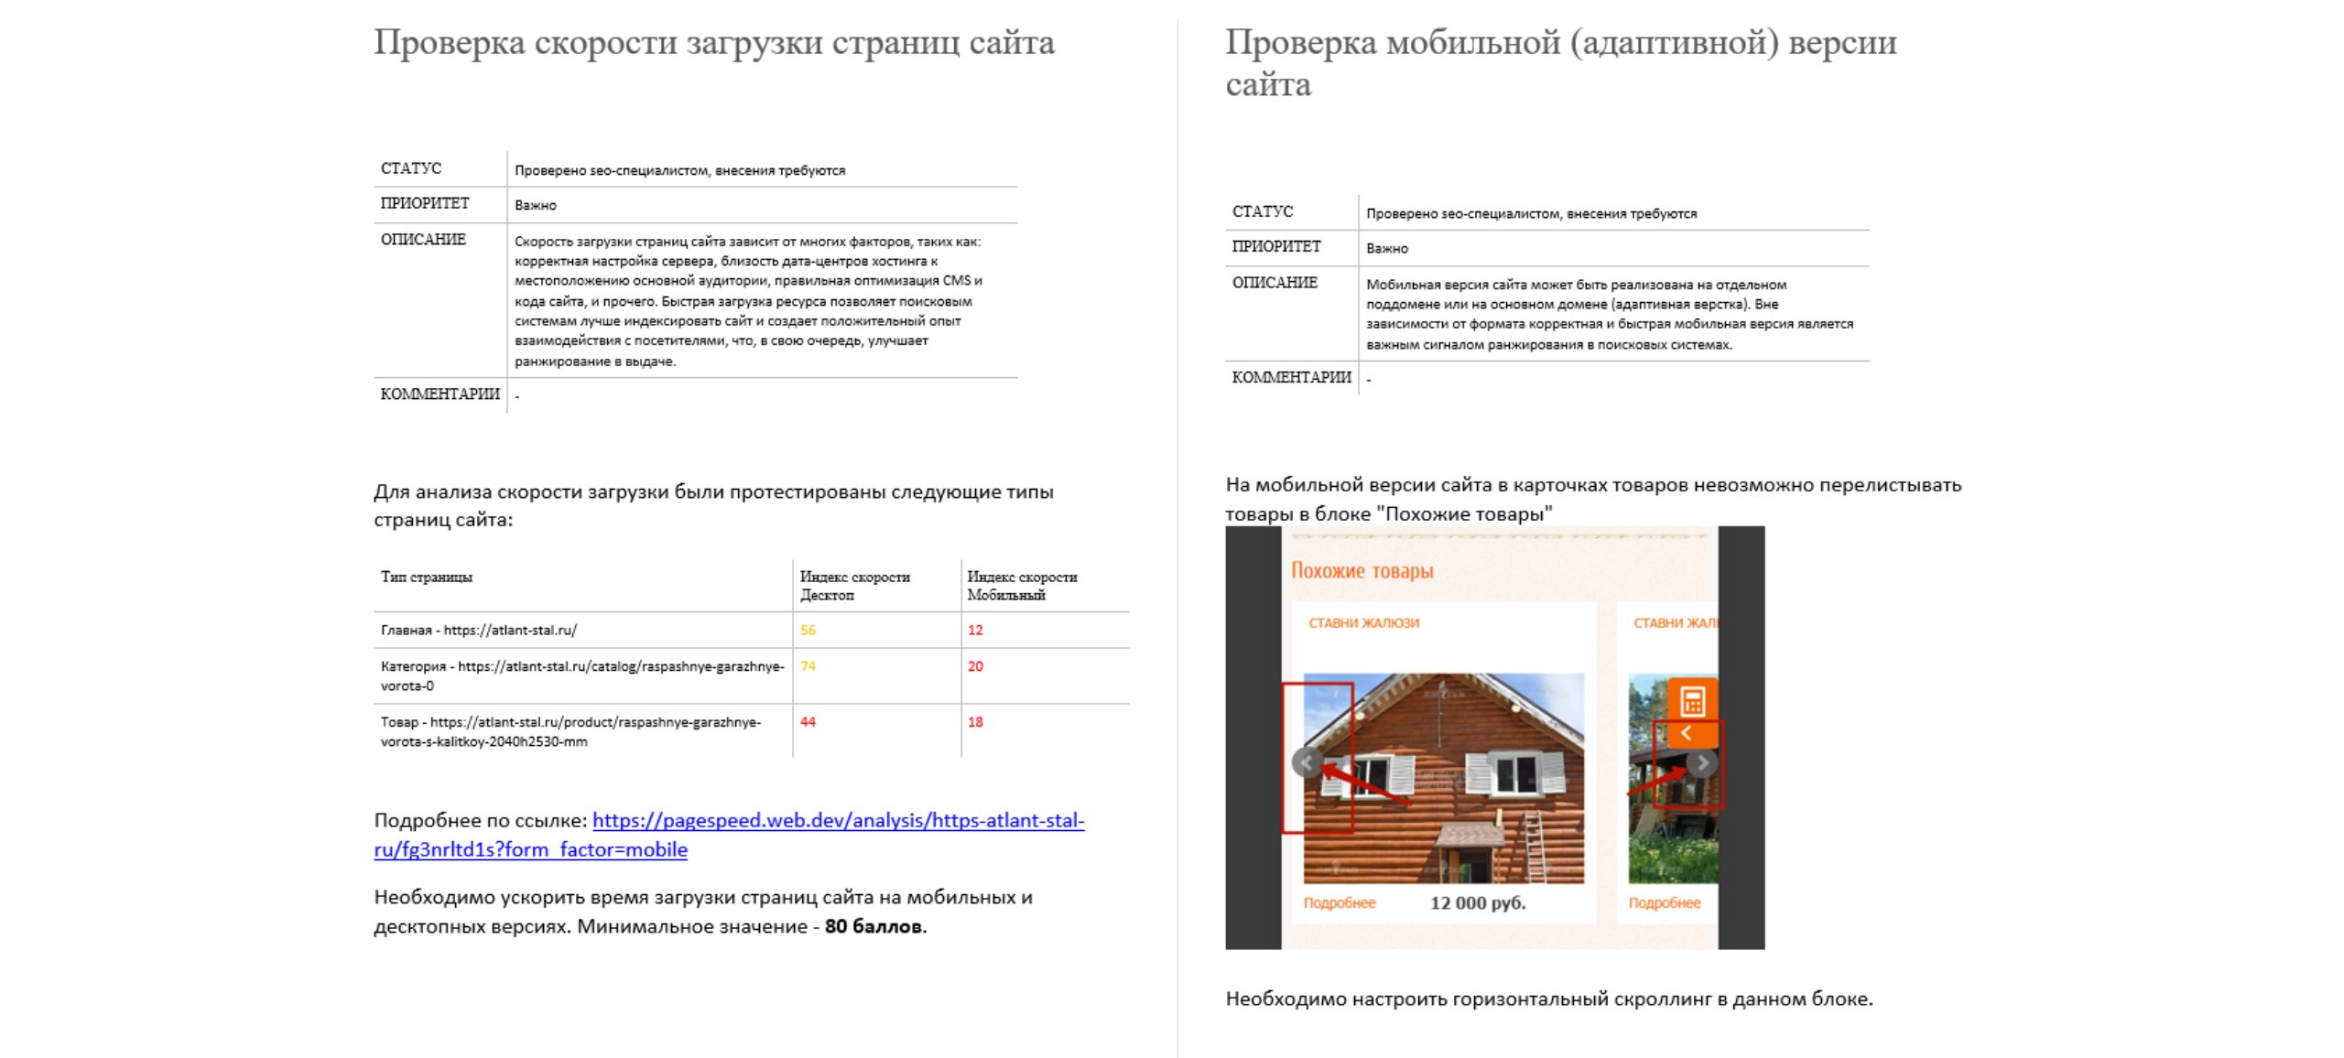
Task: Click the 'Индекс скорости Мобильный' column header
Action: click(x=1022, y=586)
